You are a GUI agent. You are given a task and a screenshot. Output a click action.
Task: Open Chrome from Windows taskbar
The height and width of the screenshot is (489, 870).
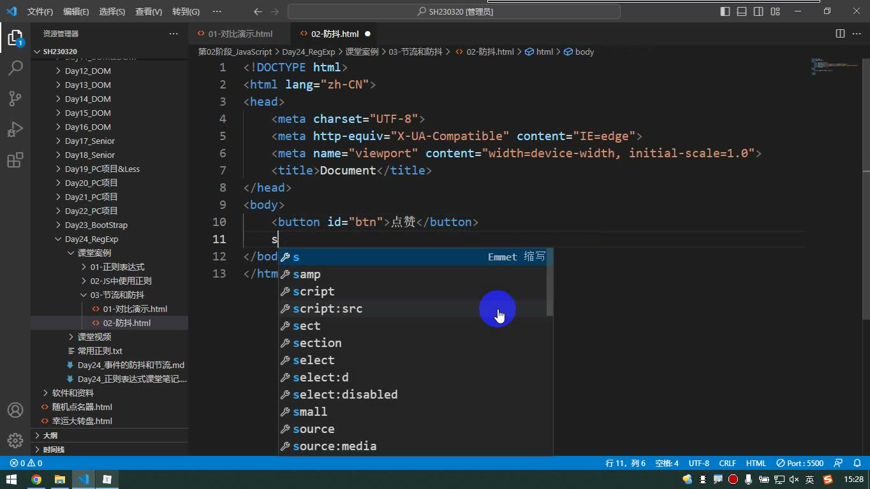[36, 479]
